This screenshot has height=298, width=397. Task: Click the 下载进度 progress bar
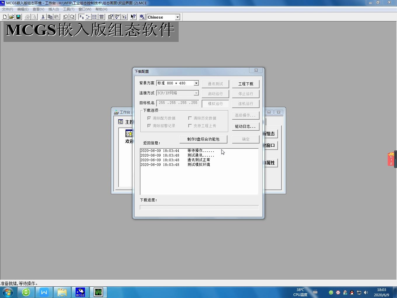(199, 207)
